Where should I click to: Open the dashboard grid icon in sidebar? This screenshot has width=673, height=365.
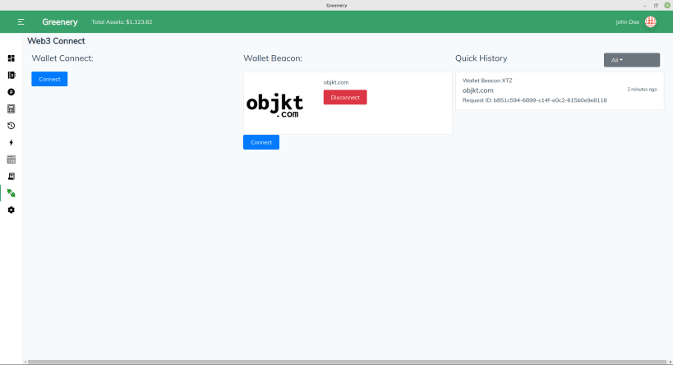click(12, 58)
